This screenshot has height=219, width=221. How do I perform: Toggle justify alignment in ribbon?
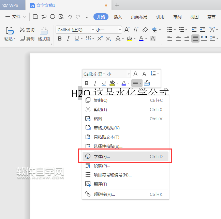click(195, 38)
